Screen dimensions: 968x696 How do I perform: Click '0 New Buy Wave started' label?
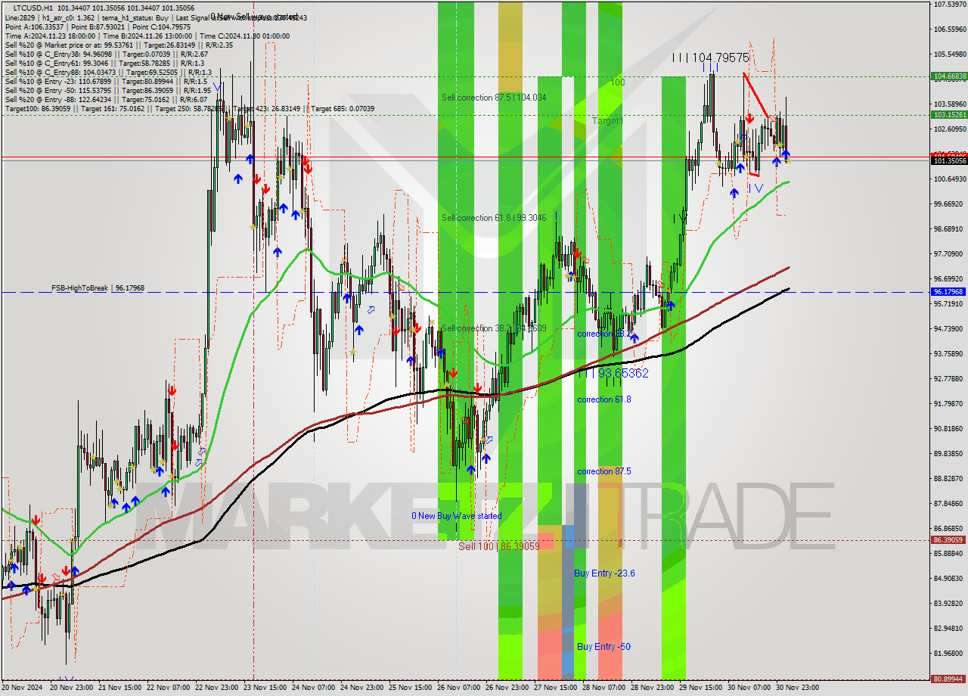pyautogui.click(x=456, y=516)
